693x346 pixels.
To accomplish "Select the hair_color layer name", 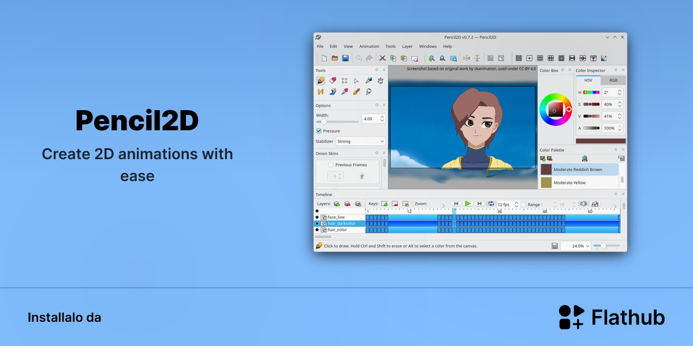I will tap(337, 230).
